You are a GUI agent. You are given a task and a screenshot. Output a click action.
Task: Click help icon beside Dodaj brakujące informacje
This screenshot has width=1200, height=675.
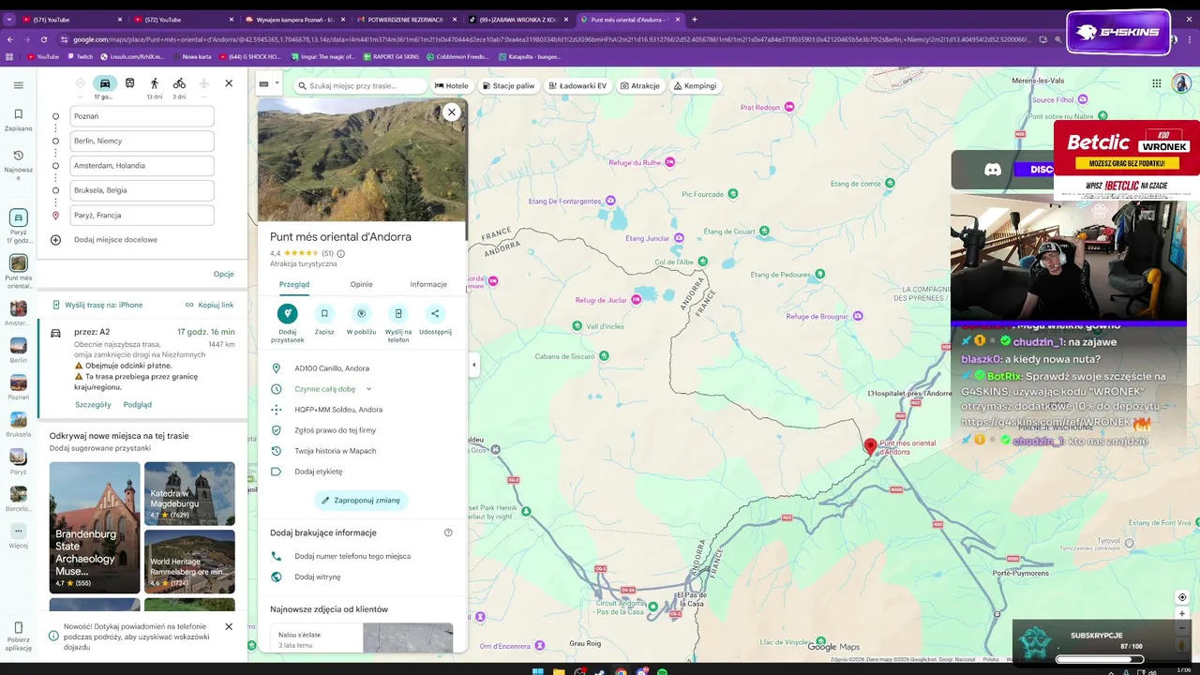click(x=448, y=532)
